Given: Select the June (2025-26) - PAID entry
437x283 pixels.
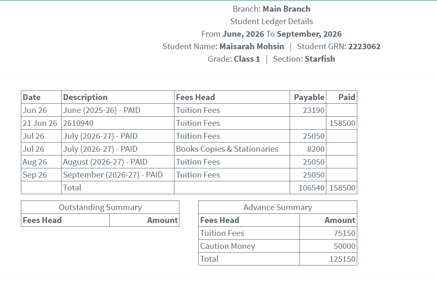Looking at the screenshot, I should point(102,110).
